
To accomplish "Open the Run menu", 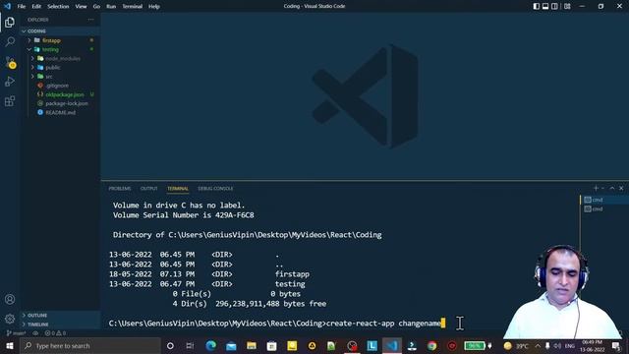I will [x=111, y=7].
